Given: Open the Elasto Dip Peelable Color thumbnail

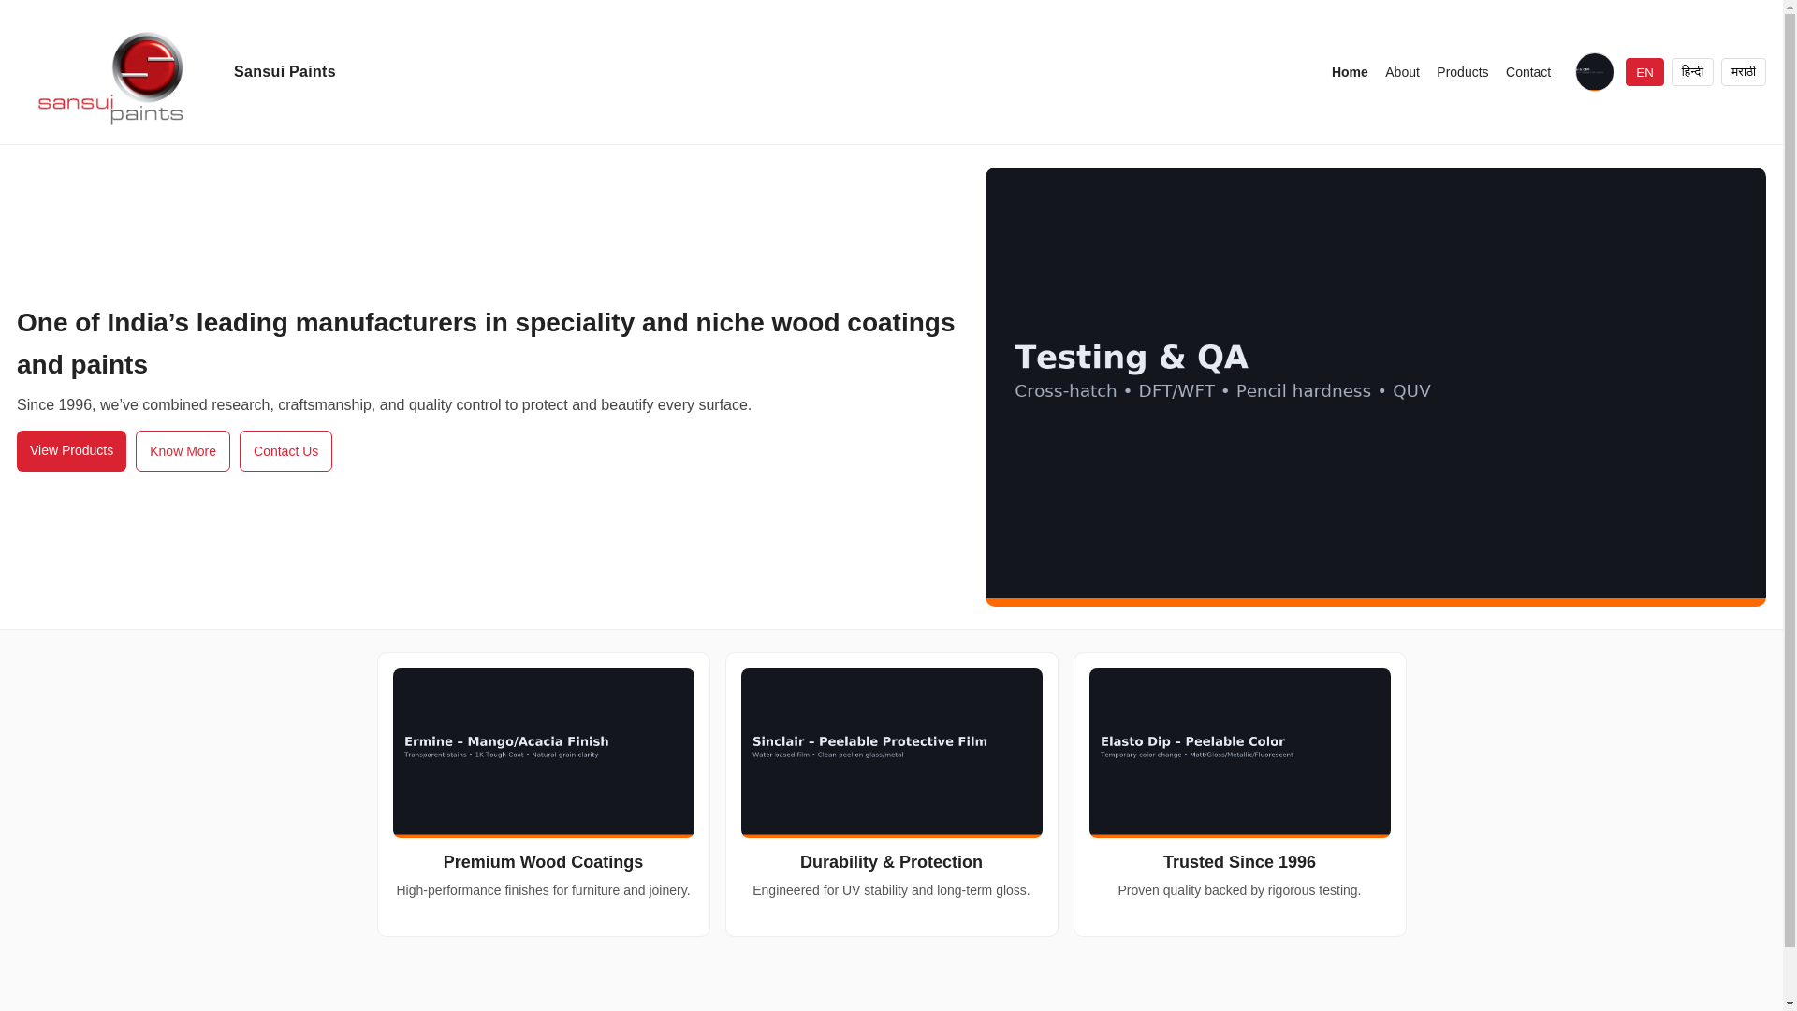Looking at the screenshot, I should [1239, 753].
